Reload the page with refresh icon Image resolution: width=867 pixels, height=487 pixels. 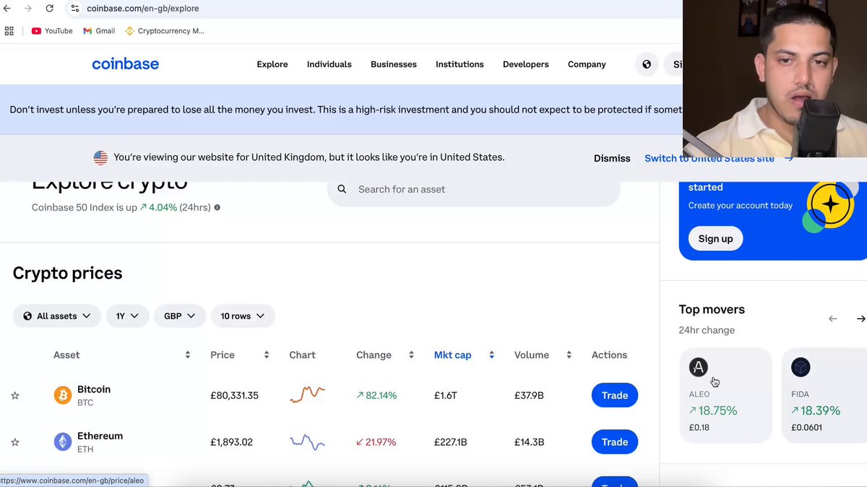tap(49, 9)
